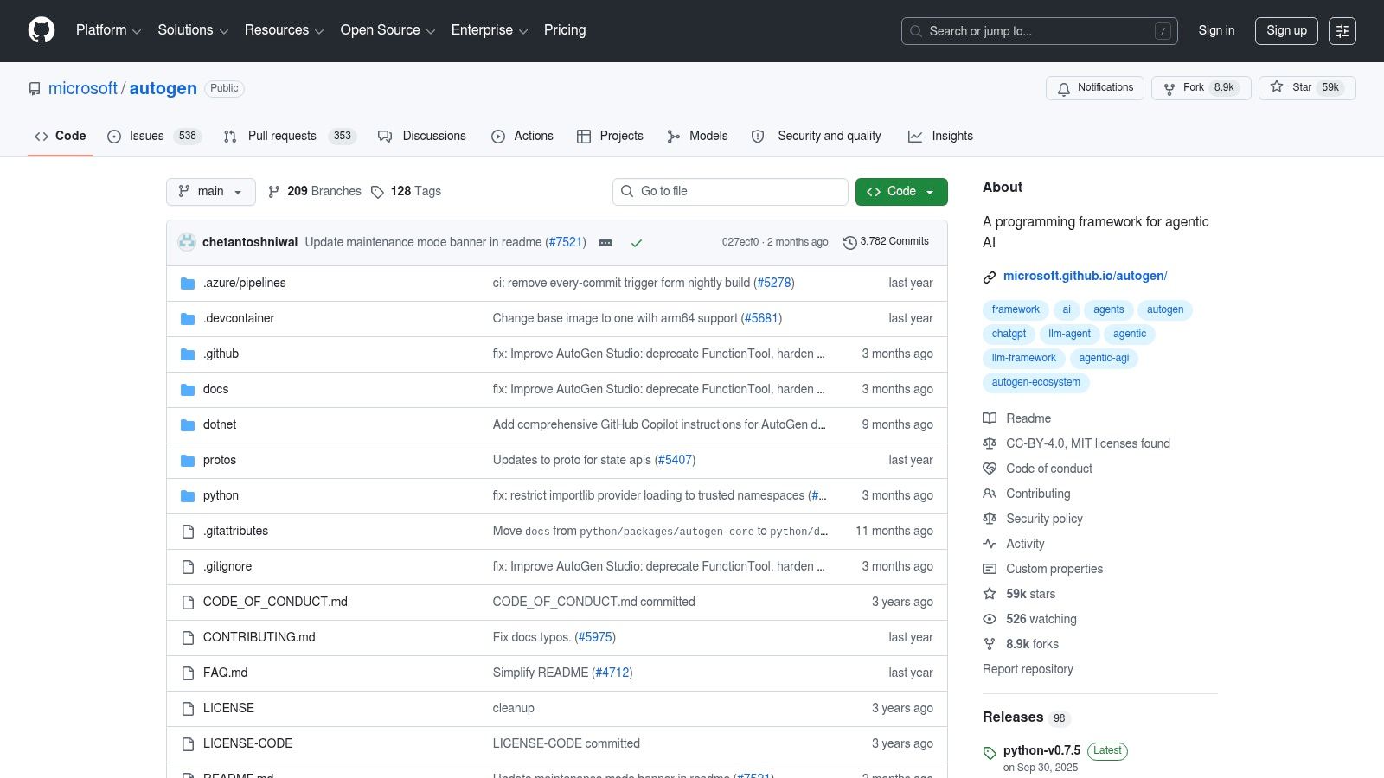Open the .gitignore file
Screen dimensions: 1384x778
[x=227, y=567]
